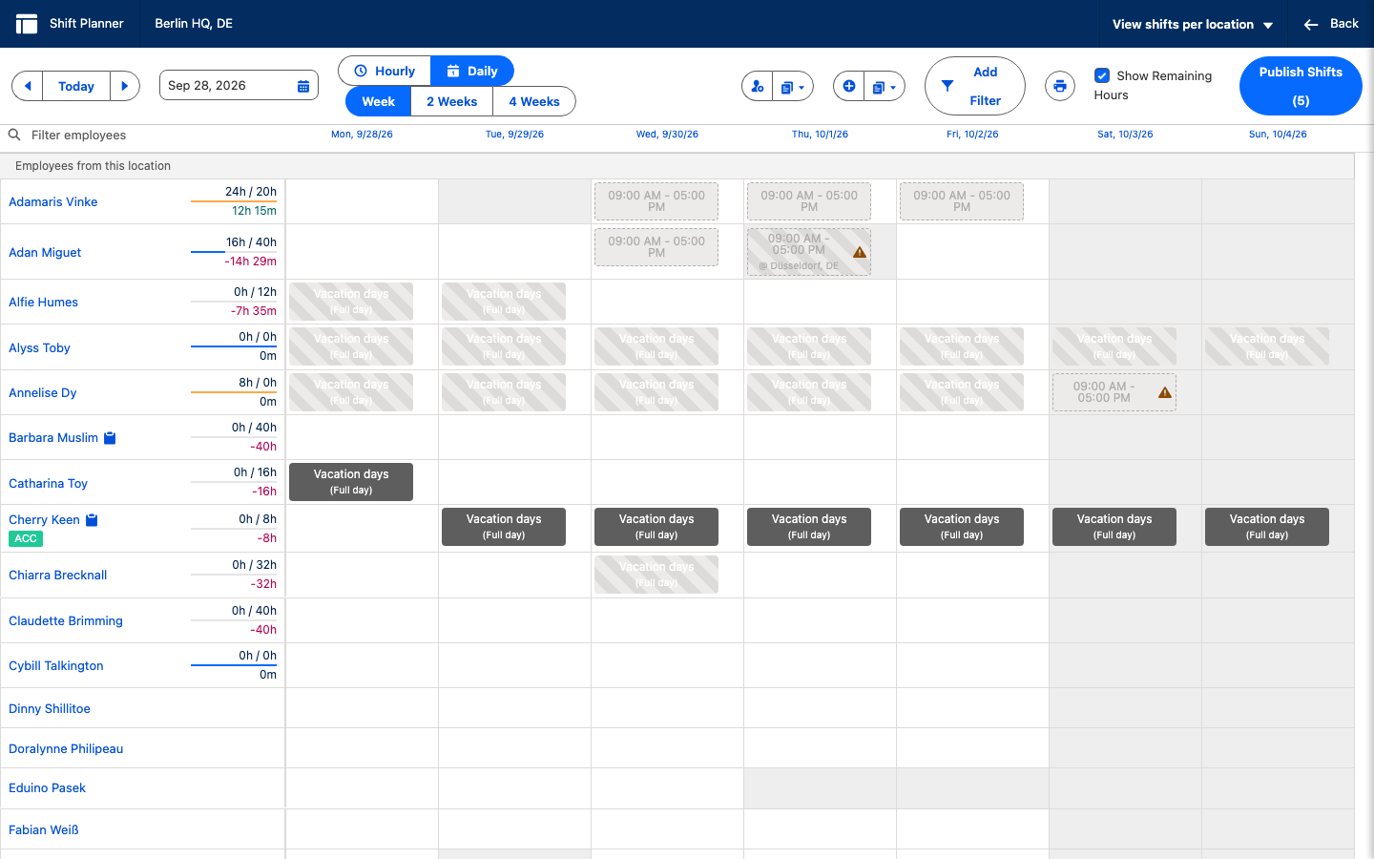The image size is (1374, 859).
Task: Open Cybill Talkington employee link
Action: coord(56,665)
